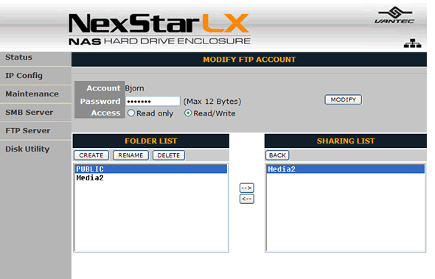The width and height of the screenshot is (435, 279).
Task: Select Media2 in the folder list
Action: coord(151,178)
